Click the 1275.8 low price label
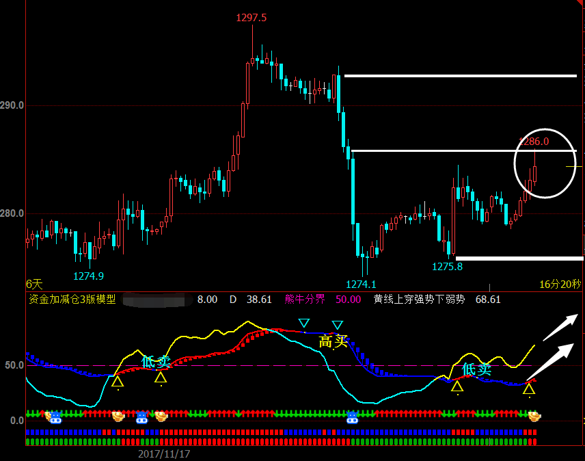Screen dimensions: 585x461 coord(447,267)
